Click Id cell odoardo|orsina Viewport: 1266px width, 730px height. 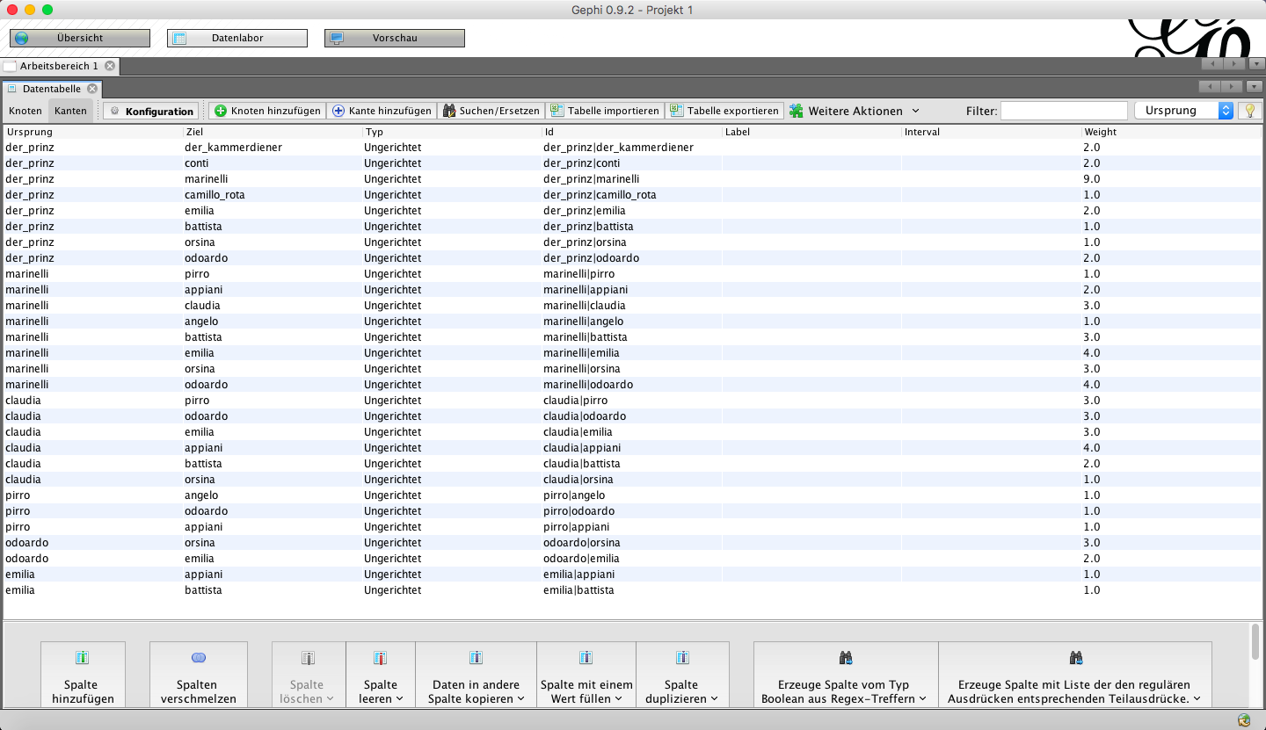pos(631,543)
